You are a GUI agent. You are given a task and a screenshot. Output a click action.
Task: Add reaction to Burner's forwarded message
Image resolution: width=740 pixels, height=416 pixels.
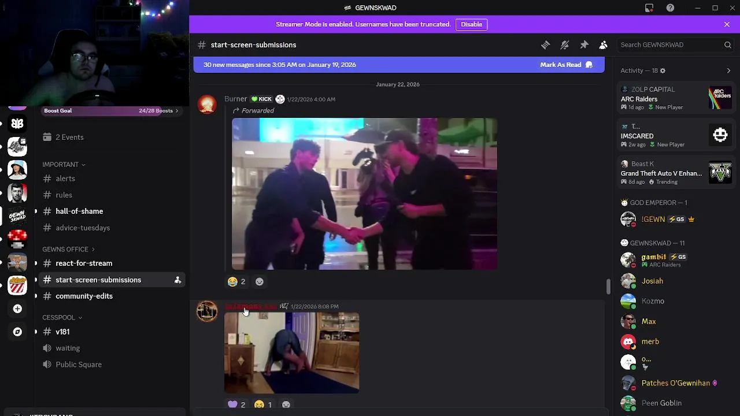click(260, 282)
